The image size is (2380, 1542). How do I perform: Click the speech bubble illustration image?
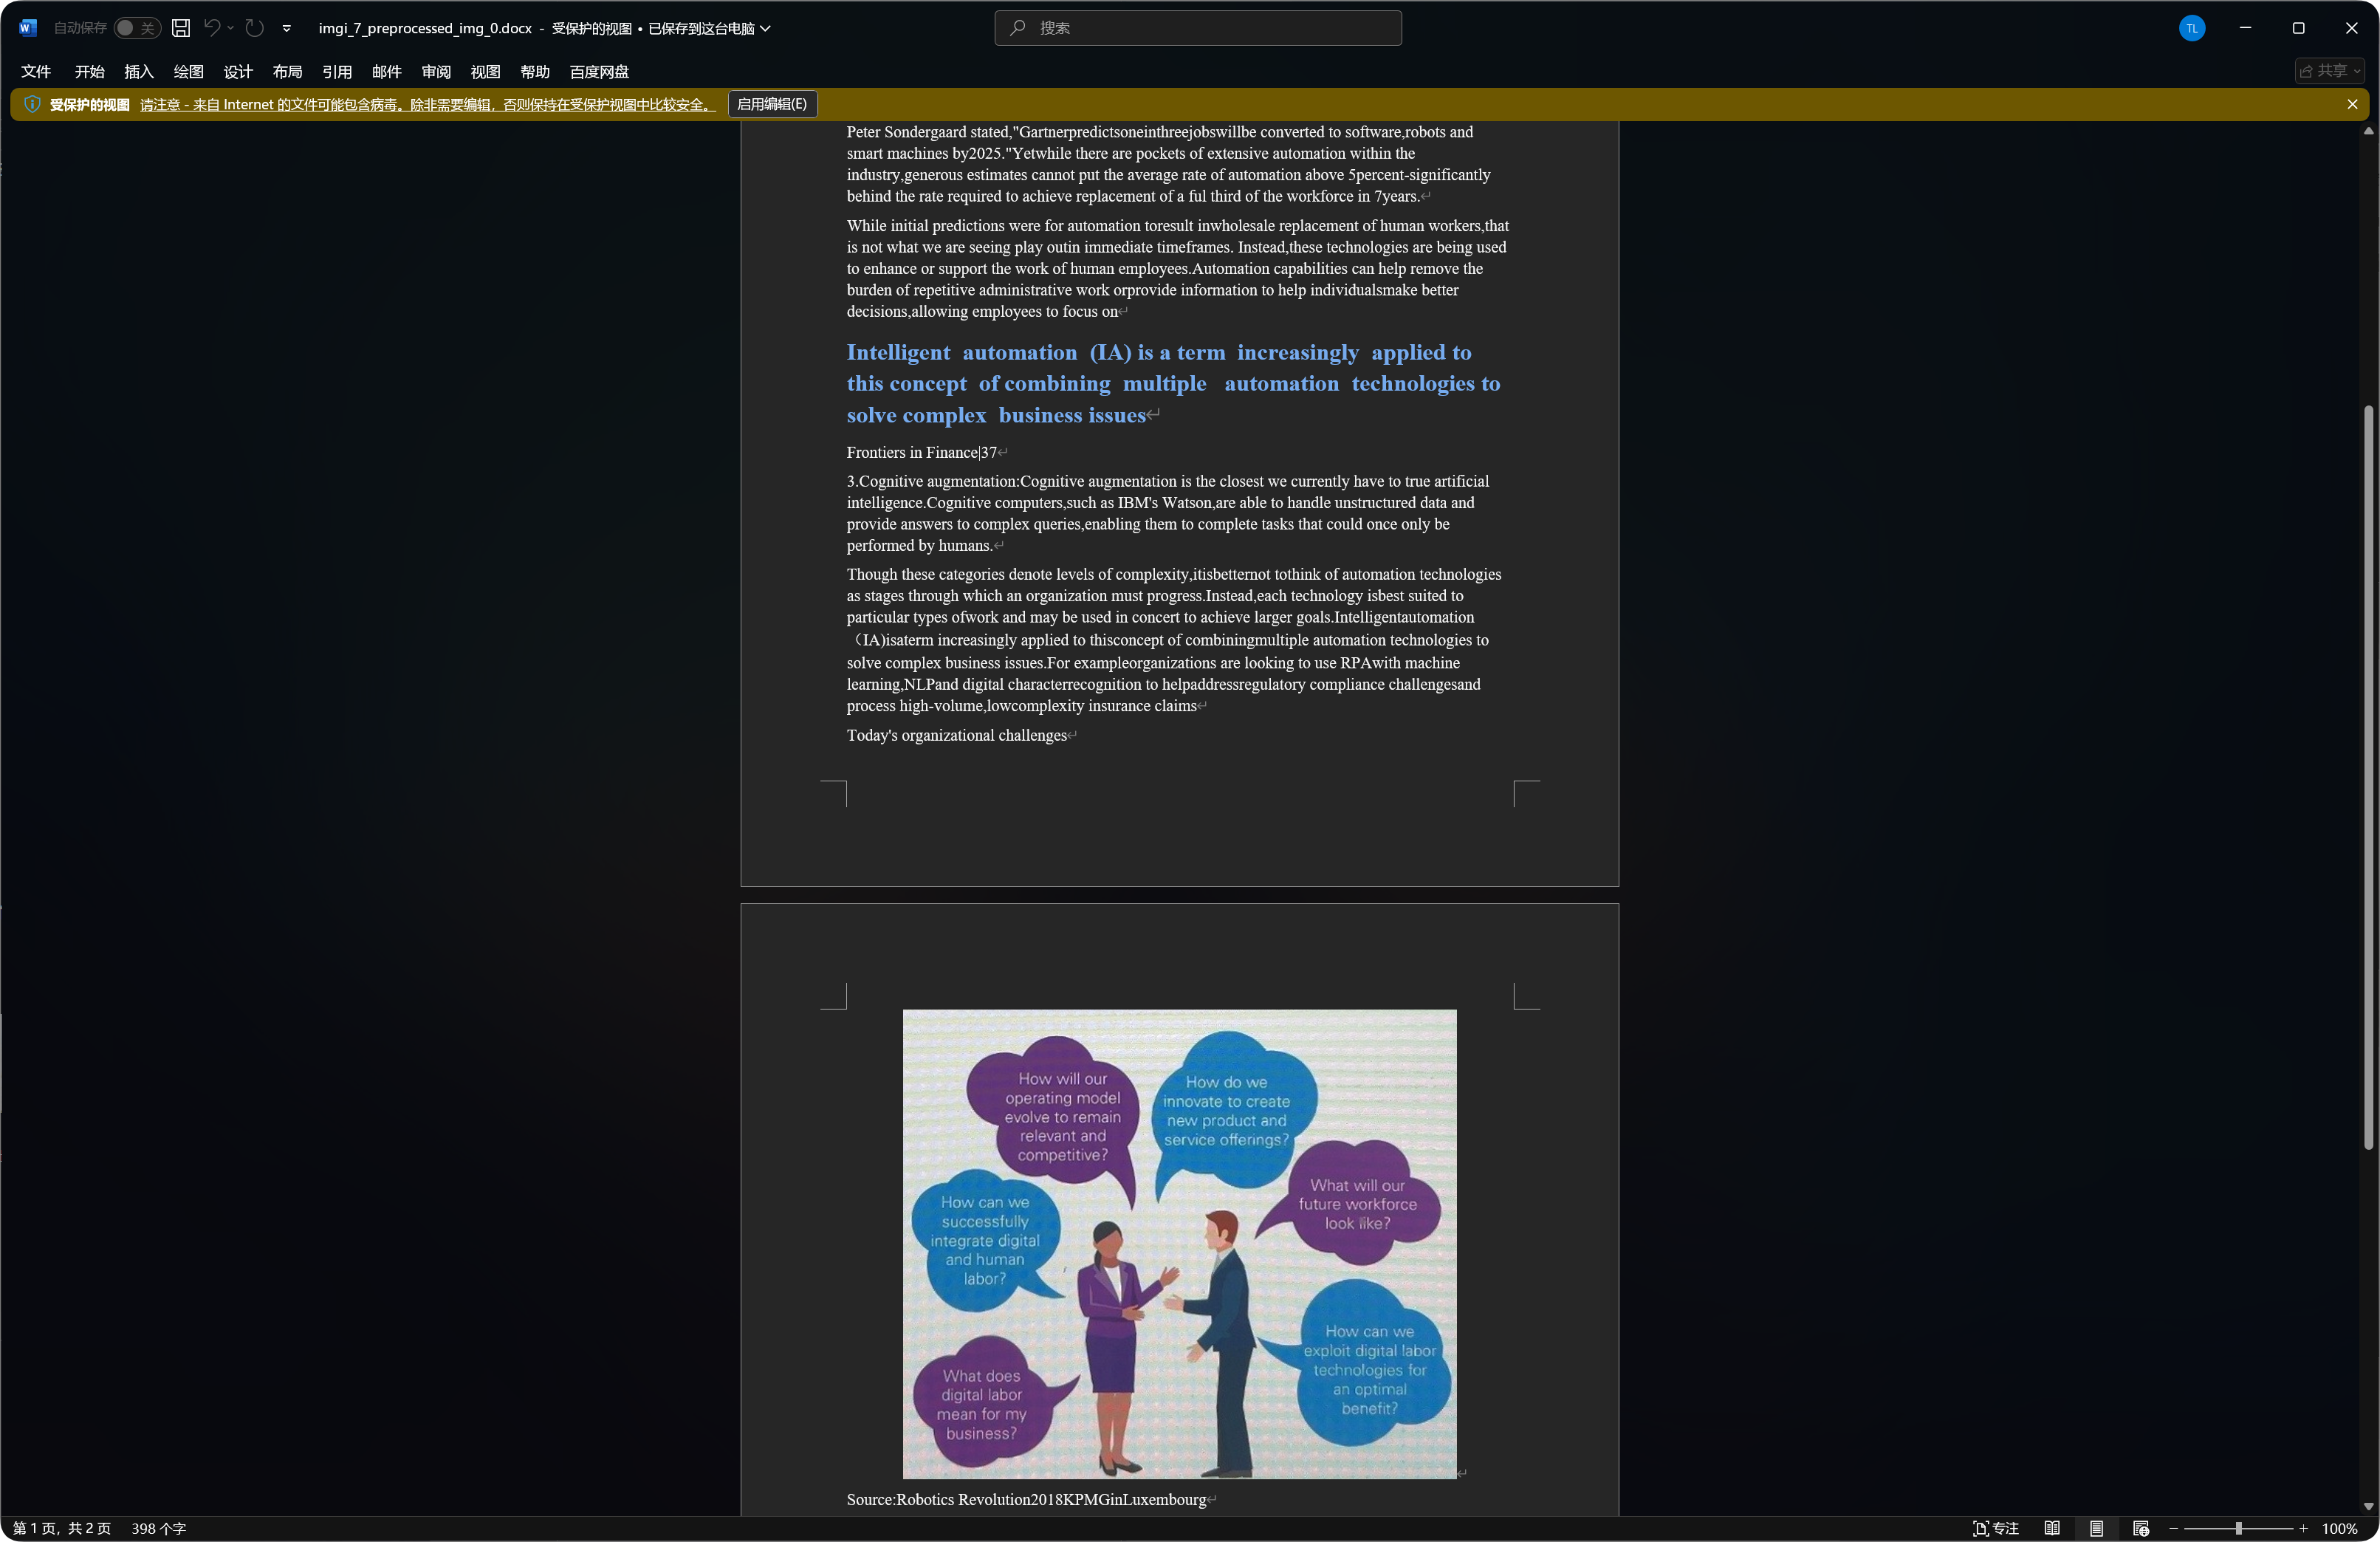1179,1243
